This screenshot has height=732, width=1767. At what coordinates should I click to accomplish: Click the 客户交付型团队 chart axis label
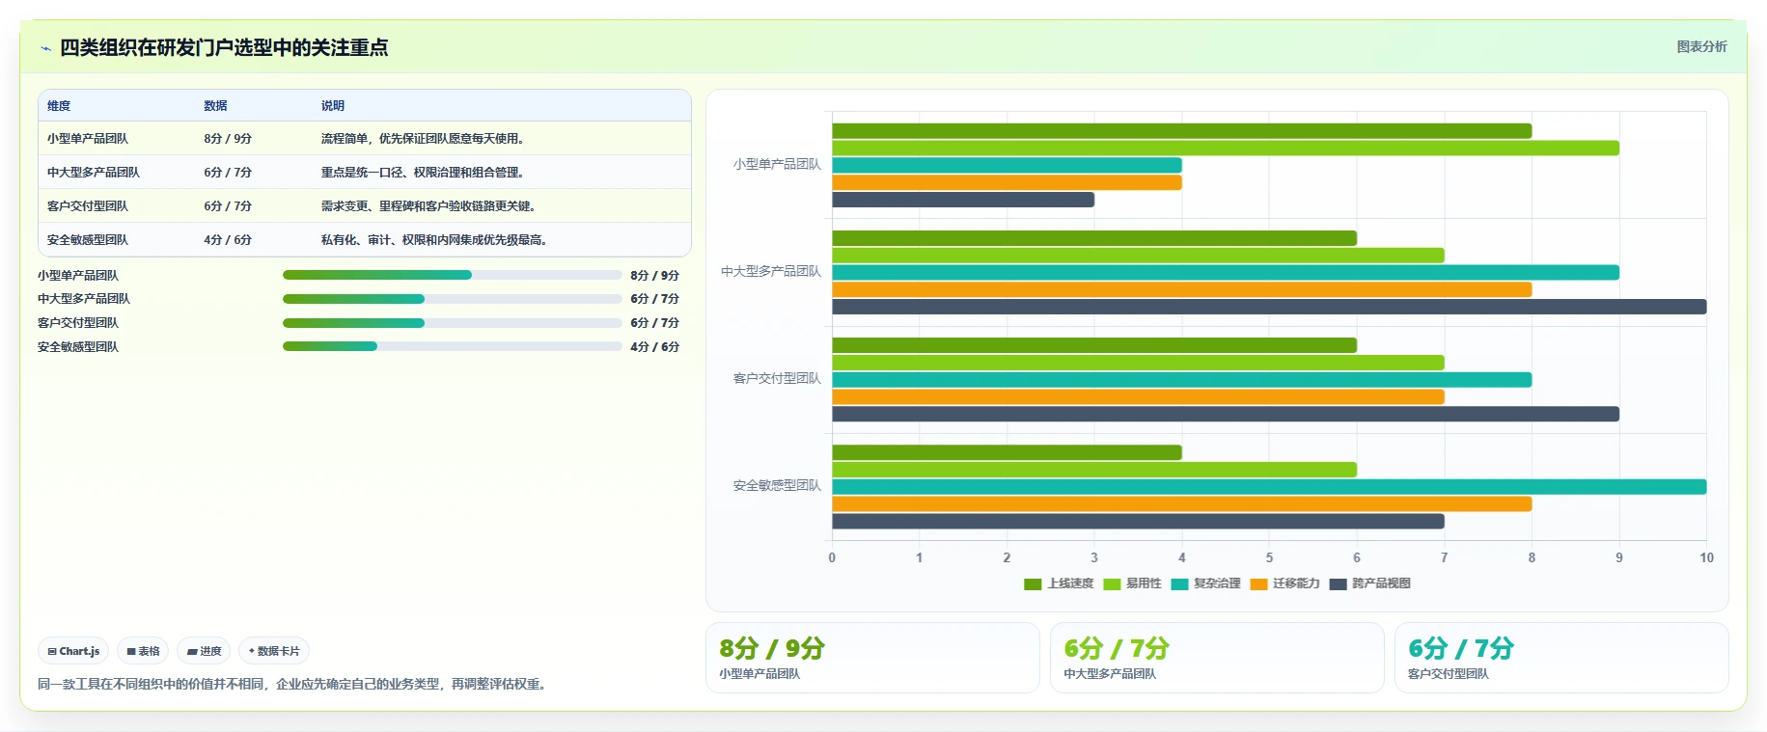(777, 379)
